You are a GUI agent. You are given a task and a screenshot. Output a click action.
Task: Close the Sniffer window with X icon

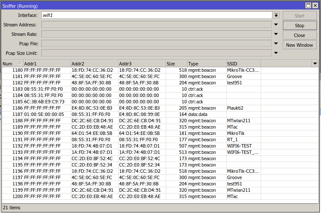click(x=315, y=6)
